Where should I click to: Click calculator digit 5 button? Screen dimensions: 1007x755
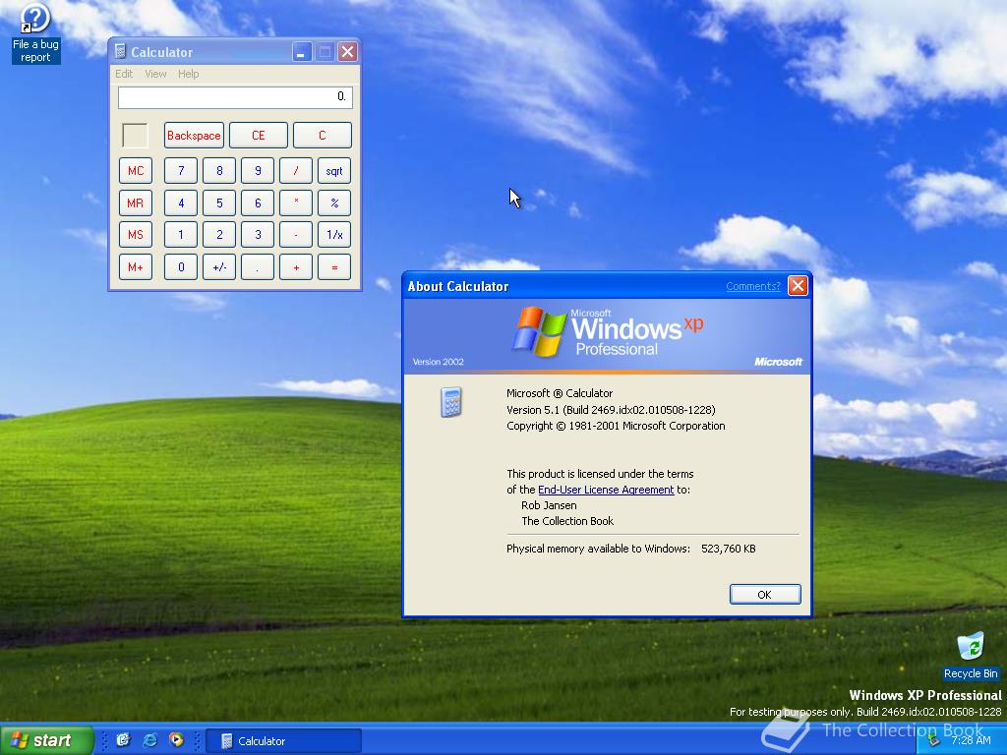coord(219,203)
